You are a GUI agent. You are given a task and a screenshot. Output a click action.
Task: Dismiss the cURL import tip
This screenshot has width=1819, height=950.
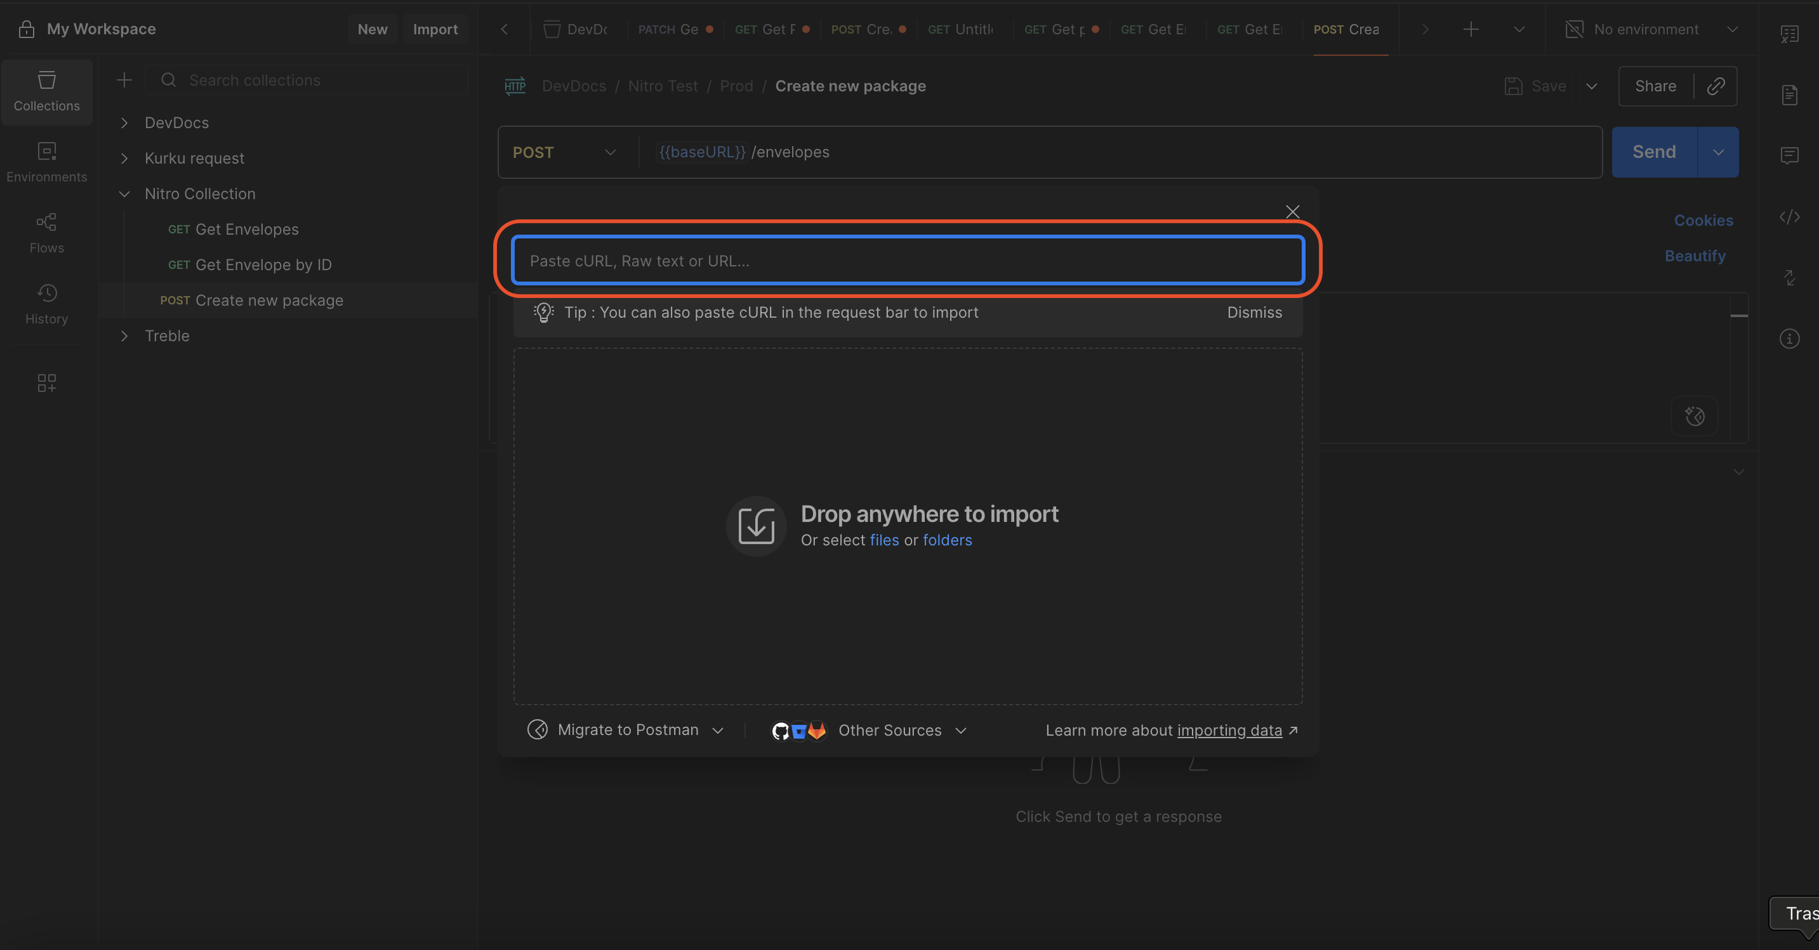[x=1254, y=313]
